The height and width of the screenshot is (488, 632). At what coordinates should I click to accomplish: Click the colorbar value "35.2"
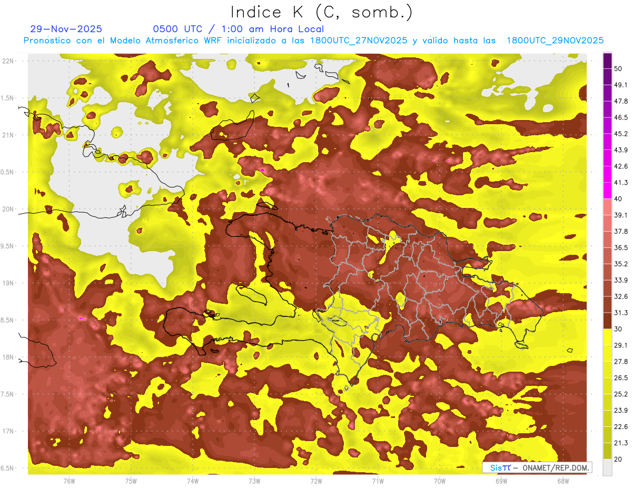(620, 264)
